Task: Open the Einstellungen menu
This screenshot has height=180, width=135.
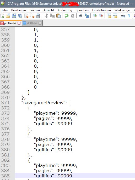Action: point(101,10)
